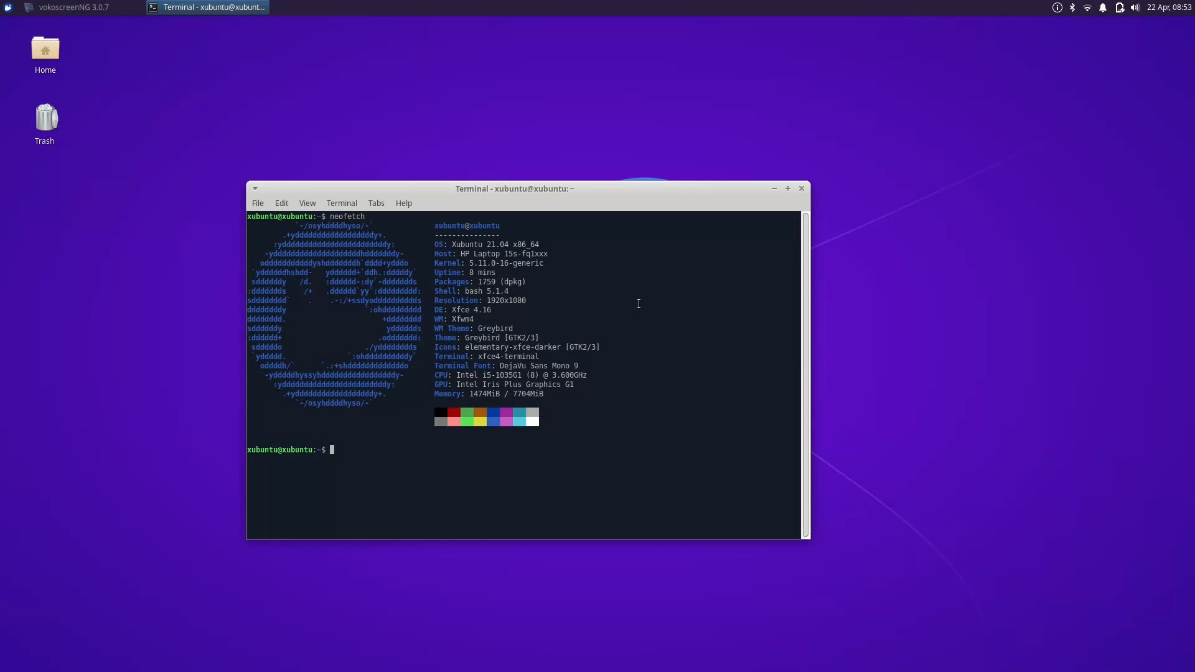Click the clock to open the calendar
Image resolution: width=1195 pixels, height=672 pixels.
1169,7
